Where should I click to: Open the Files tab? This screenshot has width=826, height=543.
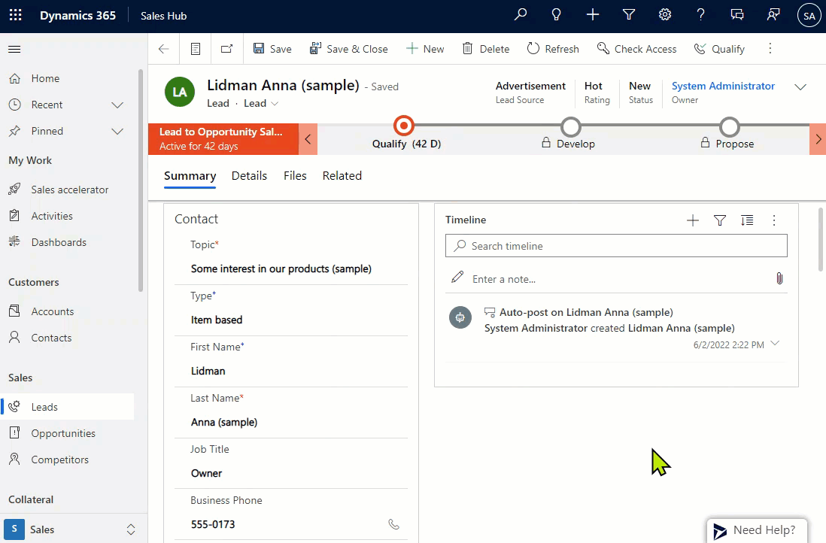[x=294, y=175]
